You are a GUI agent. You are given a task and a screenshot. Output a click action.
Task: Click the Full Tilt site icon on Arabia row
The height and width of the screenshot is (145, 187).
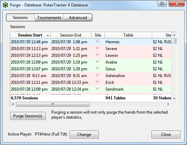pos(97,62)
